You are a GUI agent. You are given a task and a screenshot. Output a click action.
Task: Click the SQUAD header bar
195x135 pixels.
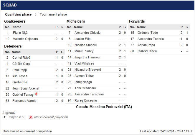click(x=97, y=5)
